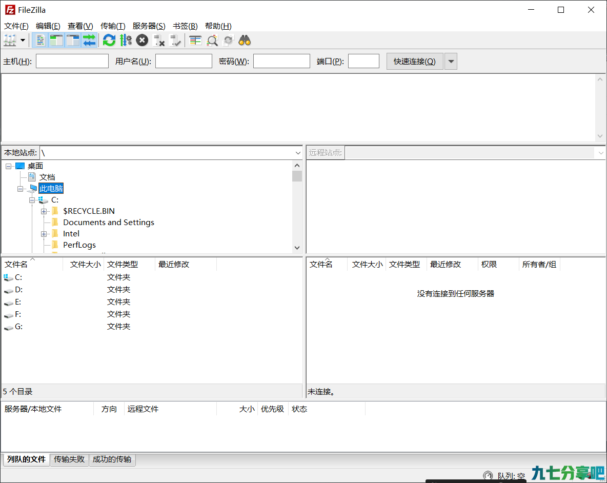
Task: Open quick connect history dropdown
Action: click(x=451, y=62)
